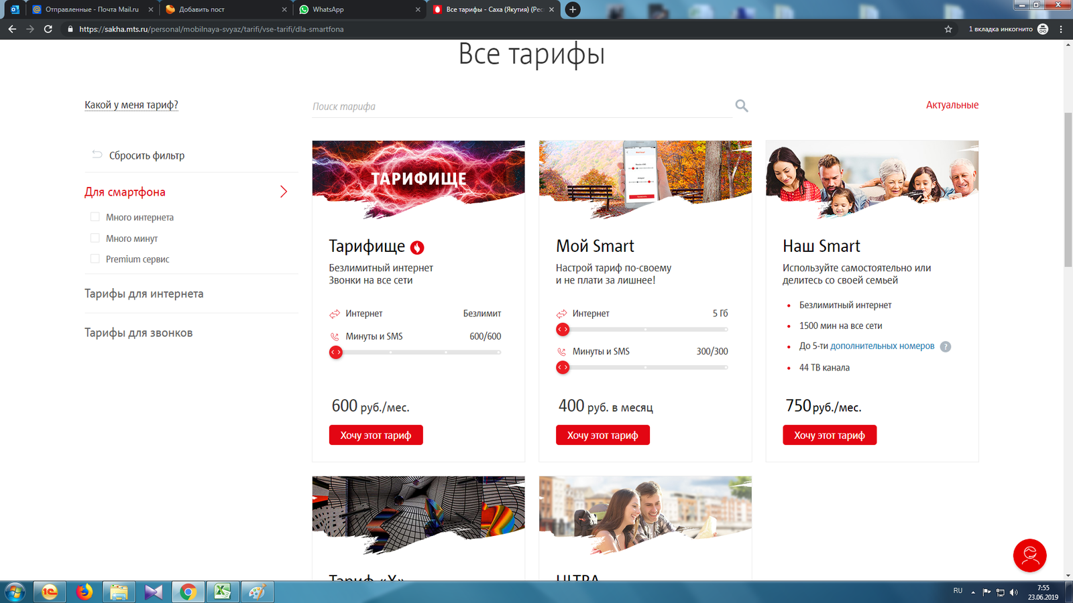Click the Мой Smart Интернет slider handle
Screen dimensions: 1073x603
[563, 329]
